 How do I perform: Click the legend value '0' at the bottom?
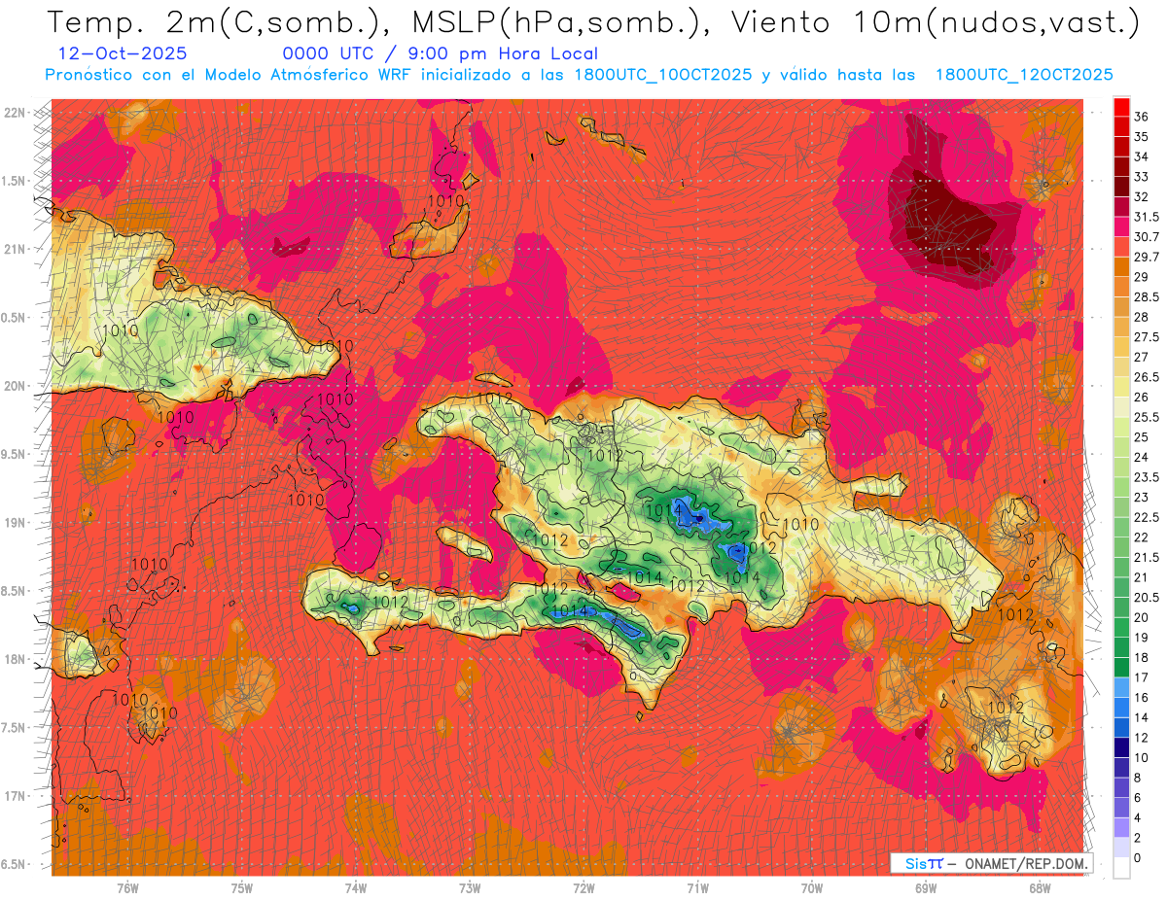[1138, 857]
